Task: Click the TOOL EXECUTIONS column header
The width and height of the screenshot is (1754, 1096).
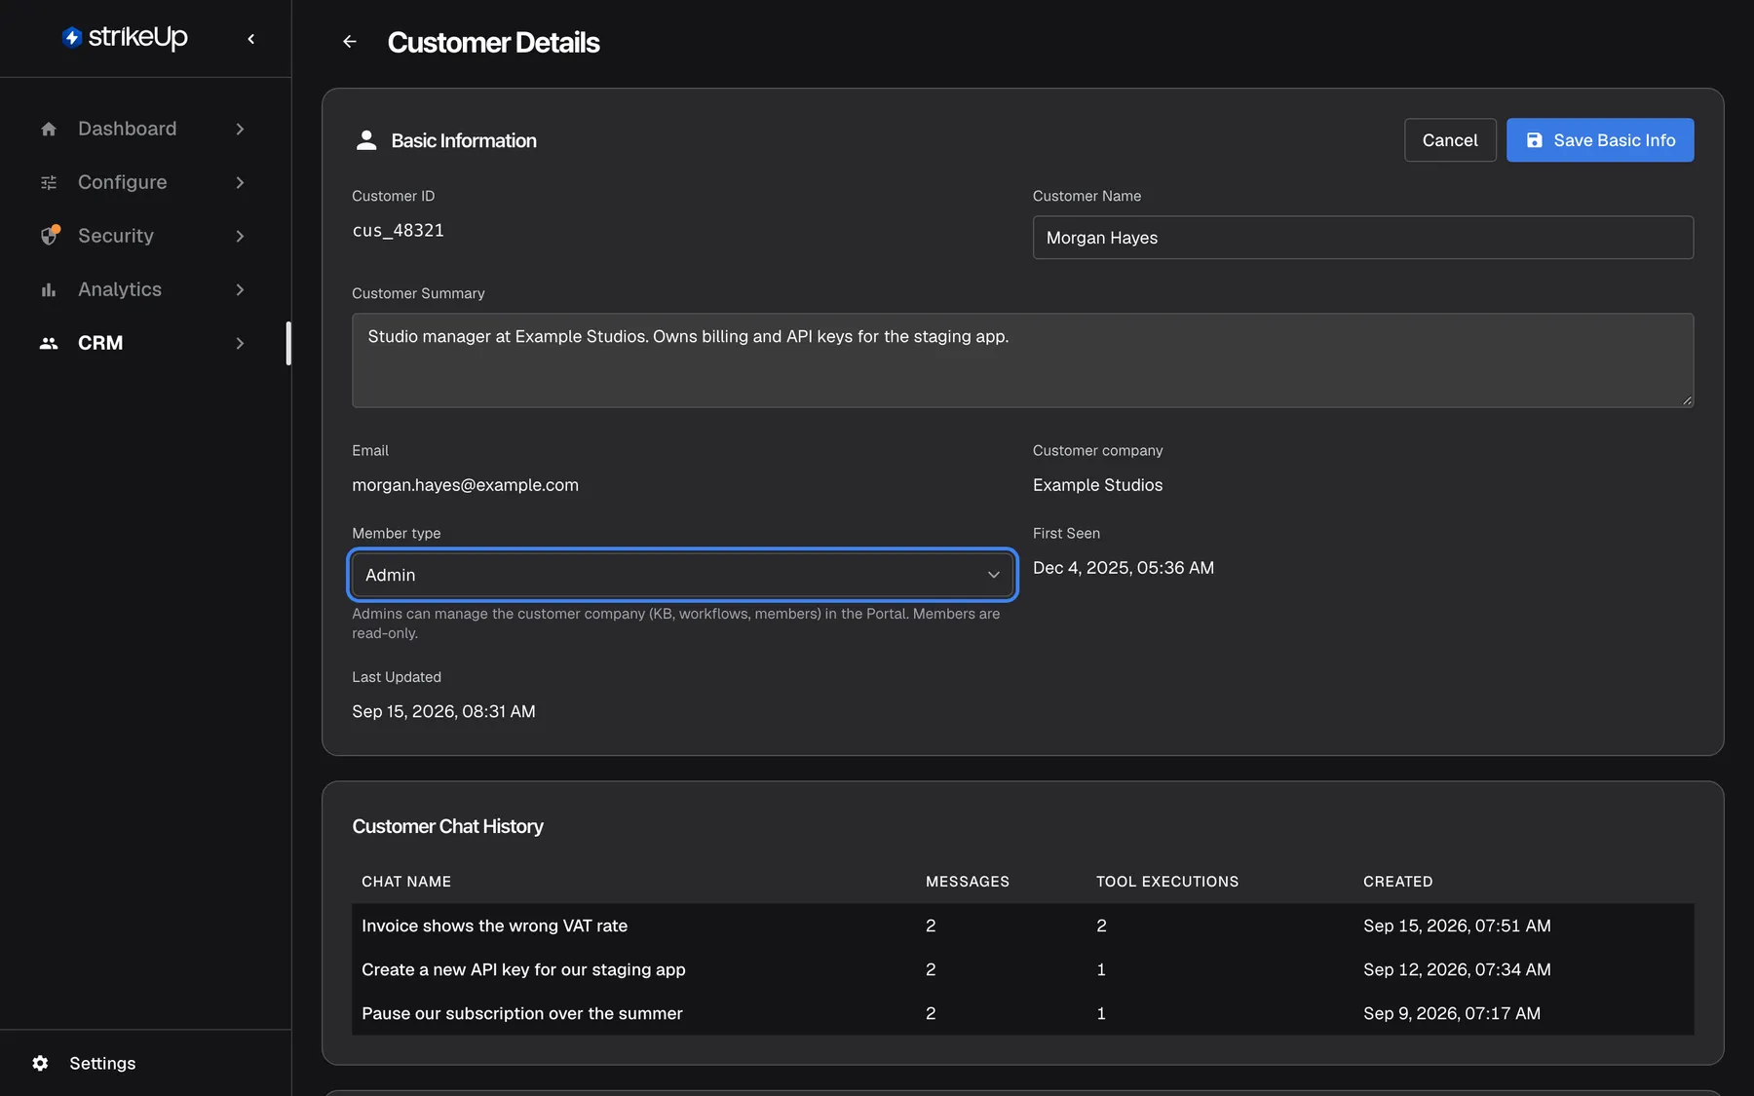Action: 1167,882
